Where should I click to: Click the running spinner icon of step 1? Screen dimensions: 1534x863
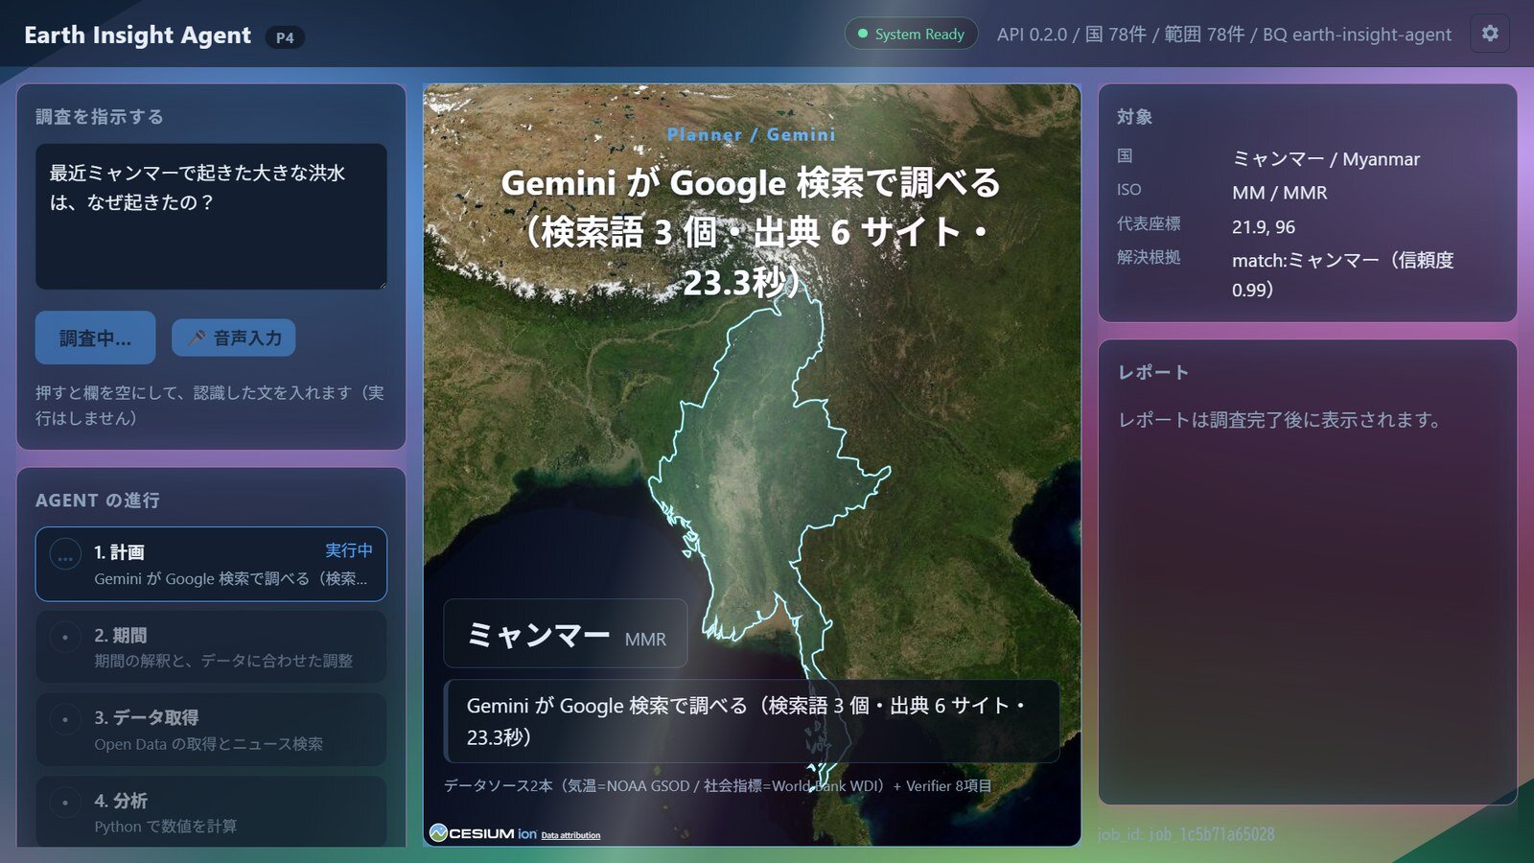(65, 555)
